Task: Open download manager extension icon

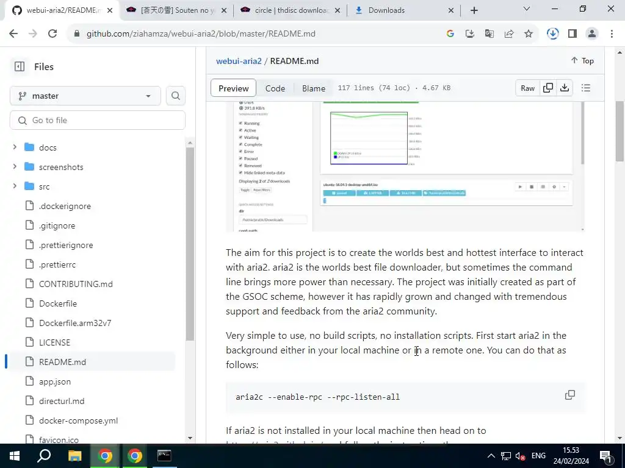Action: point(552,34)
